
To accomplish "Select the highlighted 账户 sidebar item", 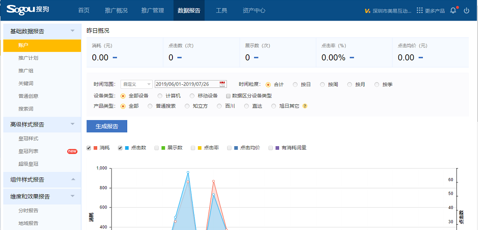I will click(x=42, y=45).
